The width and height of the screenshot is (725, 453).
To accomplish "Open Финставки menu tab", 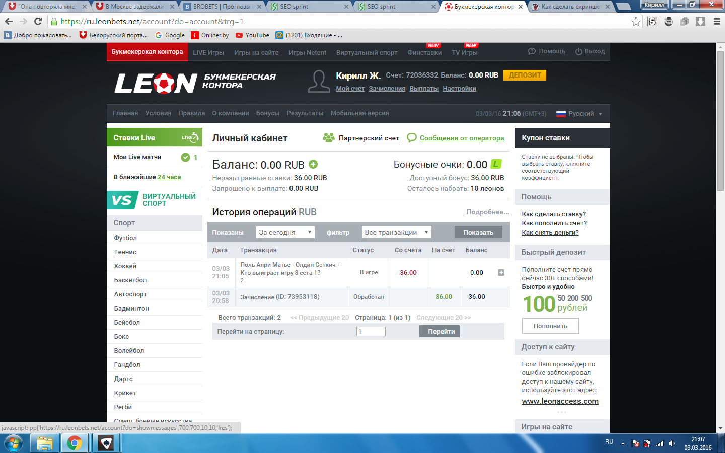I will pos(424,52).
